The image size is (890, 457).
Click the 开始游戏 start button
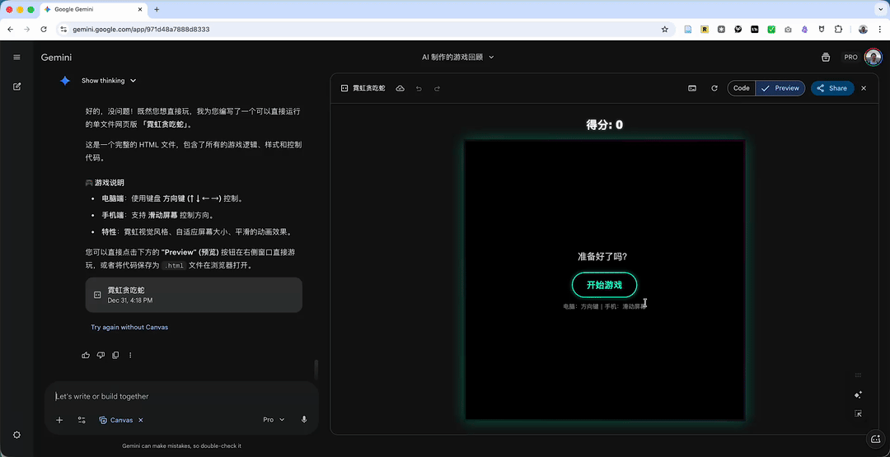(x=604, y=285)
